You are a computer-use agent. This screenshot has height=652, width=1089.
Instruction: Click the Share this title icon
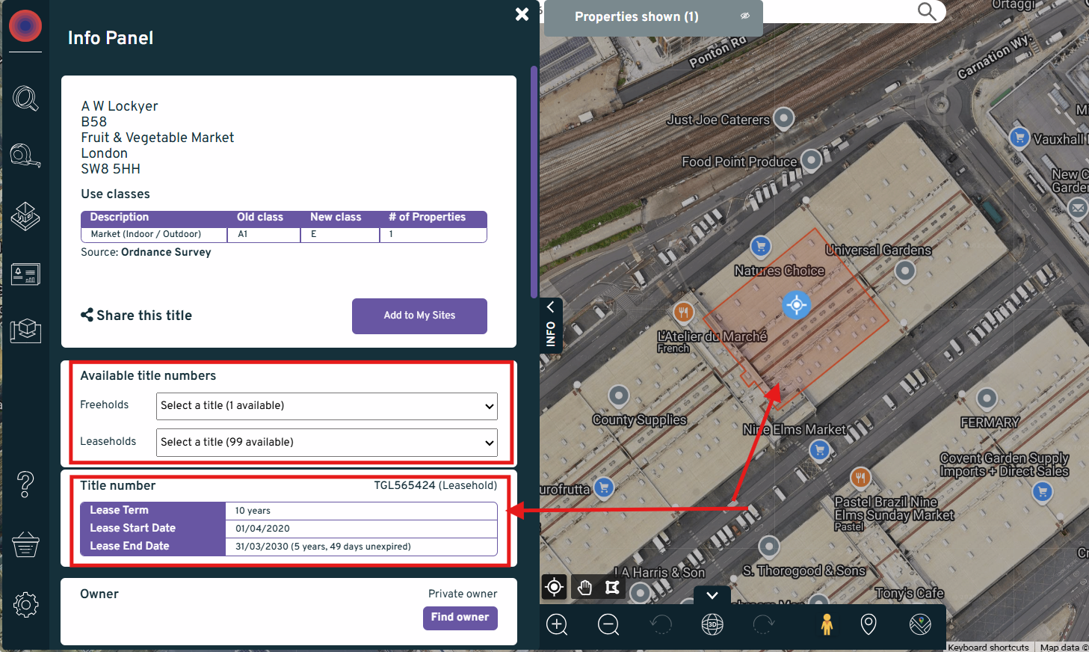[87, 315]
